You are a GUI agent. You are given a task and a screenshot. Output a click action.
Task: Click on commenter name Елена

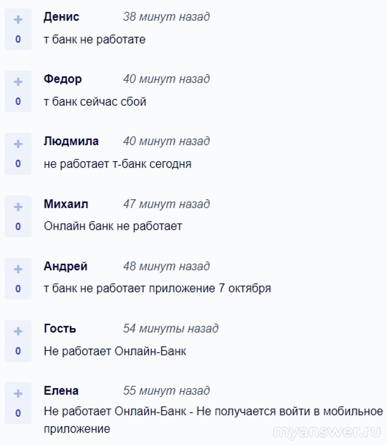pos(61,391)
